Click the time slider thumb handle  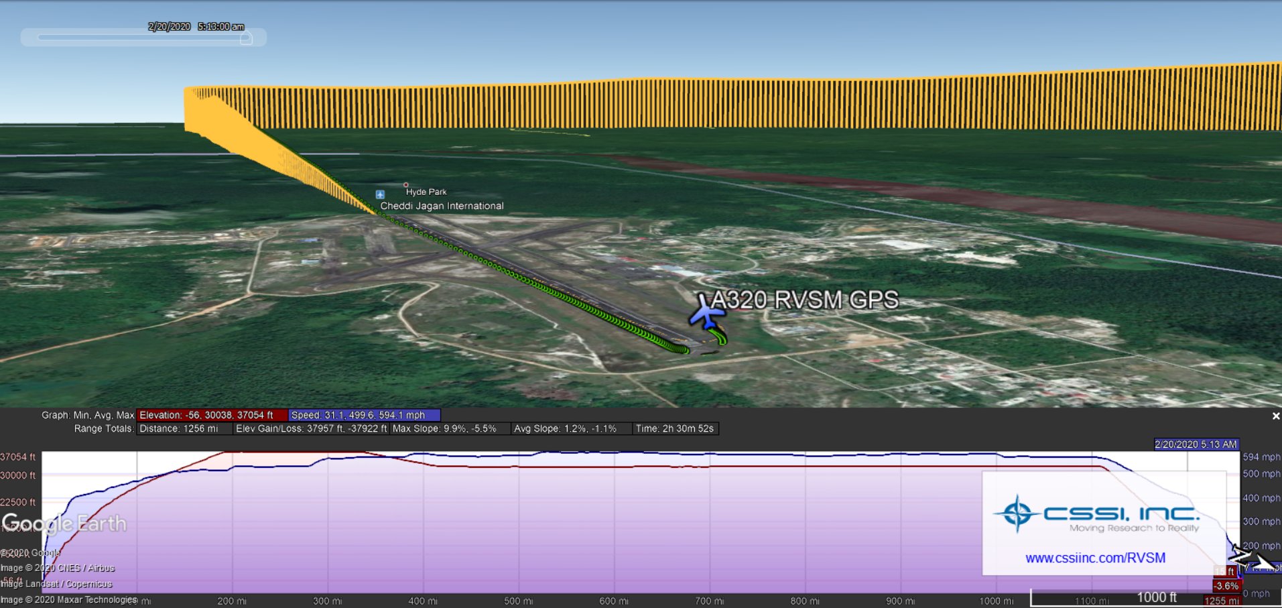click(x=247, y=39)
